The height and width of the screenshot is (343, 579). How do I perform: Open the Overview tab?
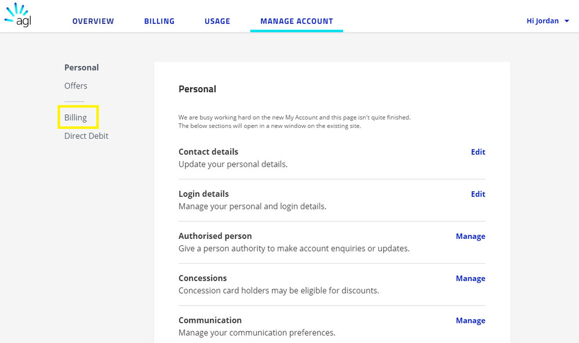(93, 21)
